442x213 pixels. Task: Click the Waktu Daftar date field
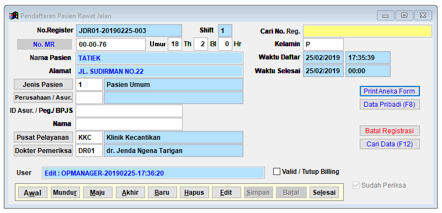pos(323,58)
